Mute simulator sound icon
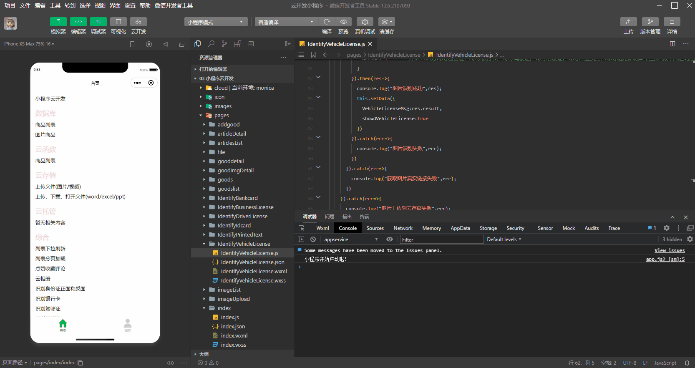The width and height of the screenshot is (695, 368). 166,44
